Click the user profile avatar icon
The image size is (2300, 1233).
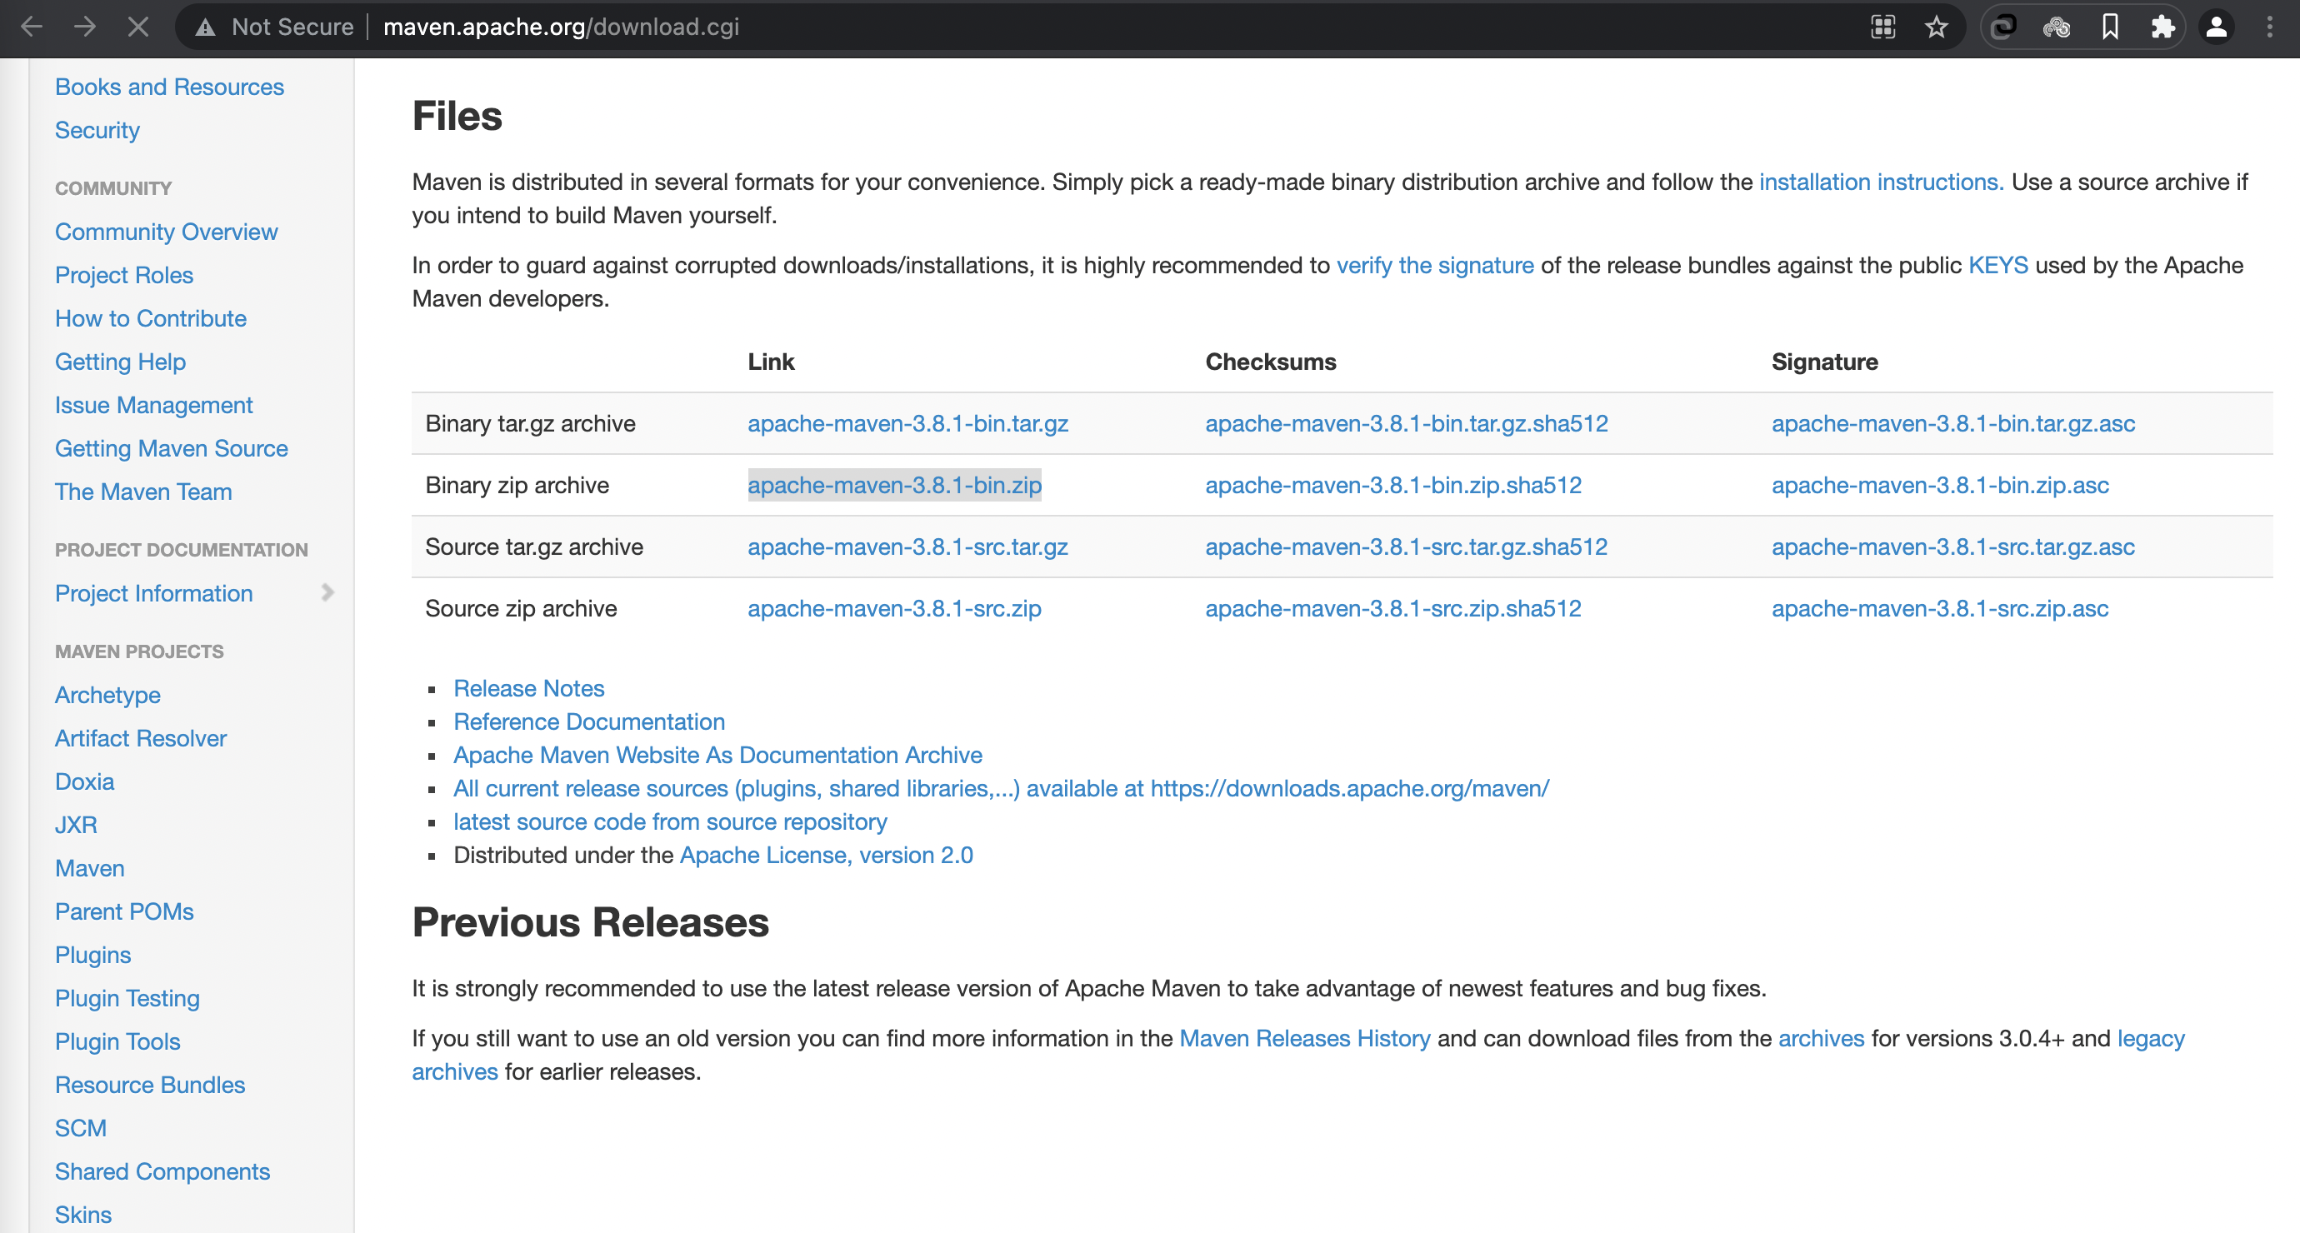(x=2216, y=27)
